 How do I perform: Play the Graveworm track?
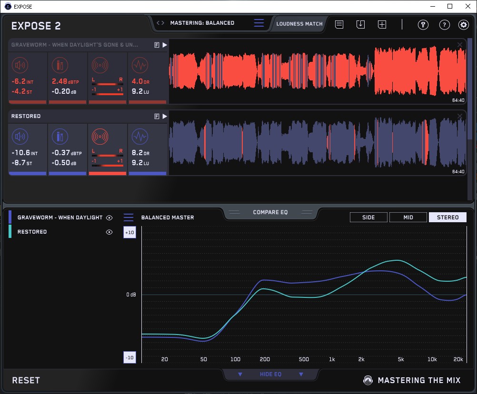(x=165, y=45)
